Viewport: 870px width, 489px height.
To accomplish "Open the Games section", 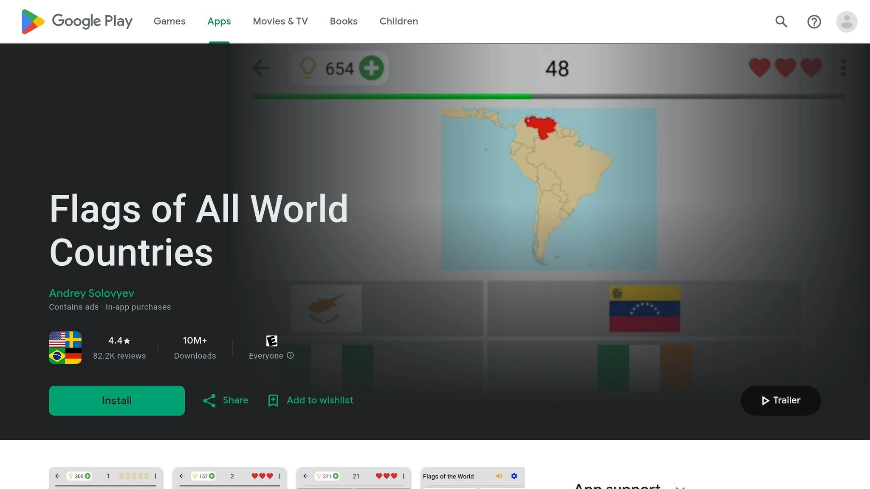I will pos(169,21).
